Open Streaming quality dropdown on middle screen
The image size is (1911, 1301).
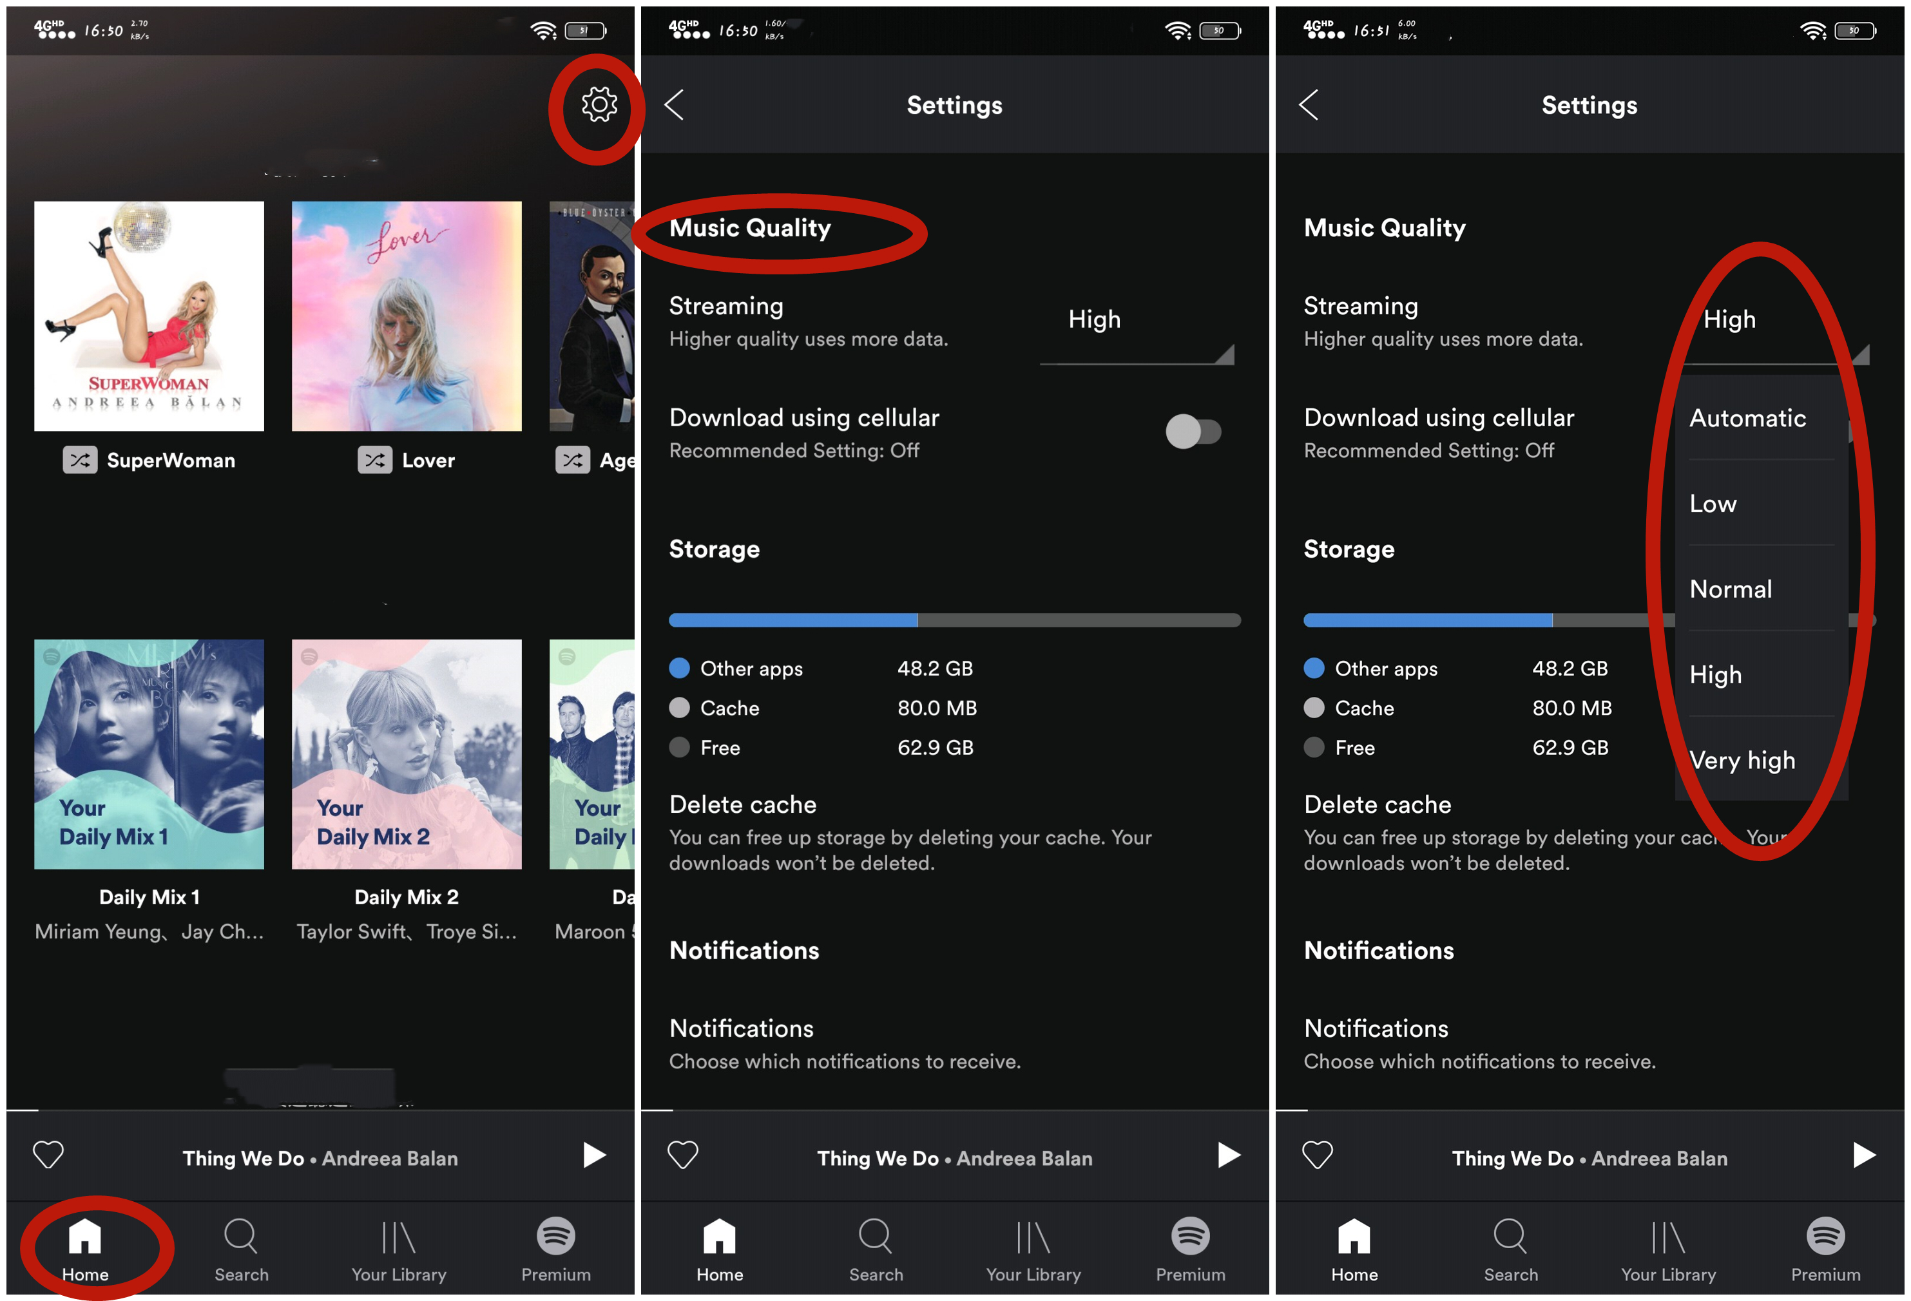pos(1137,328)
